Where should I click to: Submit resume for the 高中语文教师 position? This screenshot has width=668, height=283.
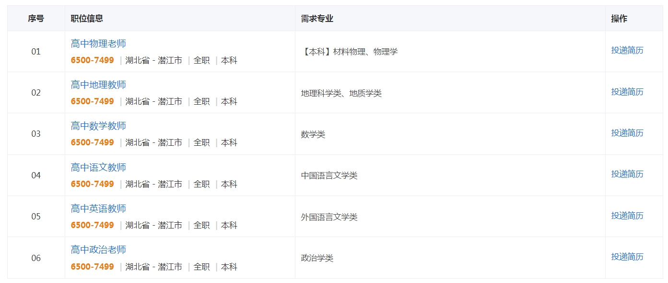627,174
